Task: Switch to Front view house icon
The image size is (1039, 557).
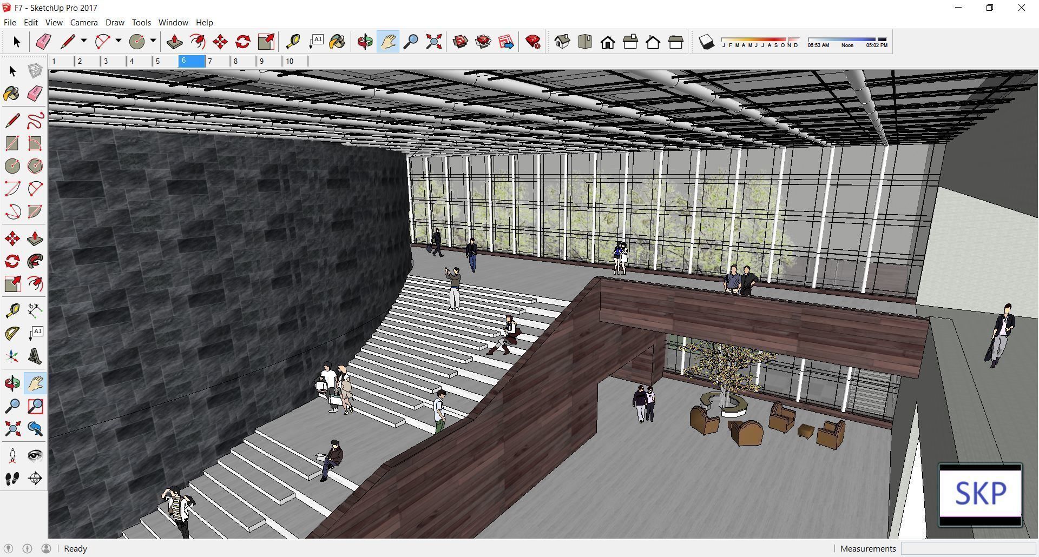Action: [x=608, y=42]
